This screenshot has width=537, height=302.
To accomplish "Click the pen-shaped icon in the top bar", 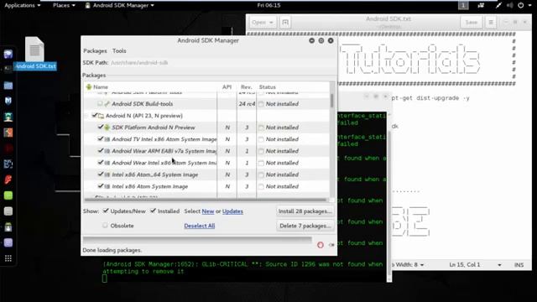I will (498, 5).
